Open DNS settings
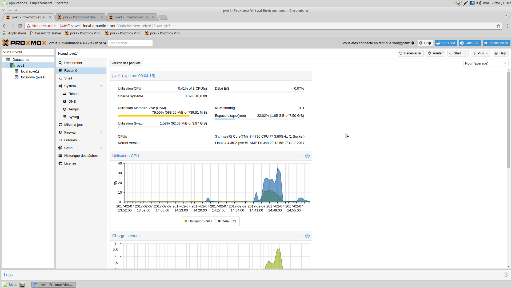The height and width of the screenshot is (288, 512). click(x=81, y=102)
